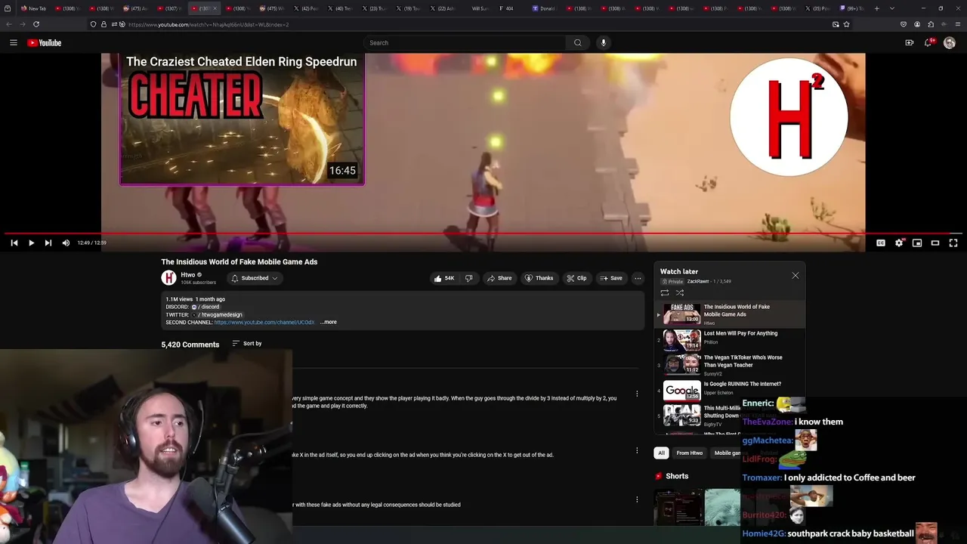
Task: Open options menu for the first comment
Action: pos(637,394)
